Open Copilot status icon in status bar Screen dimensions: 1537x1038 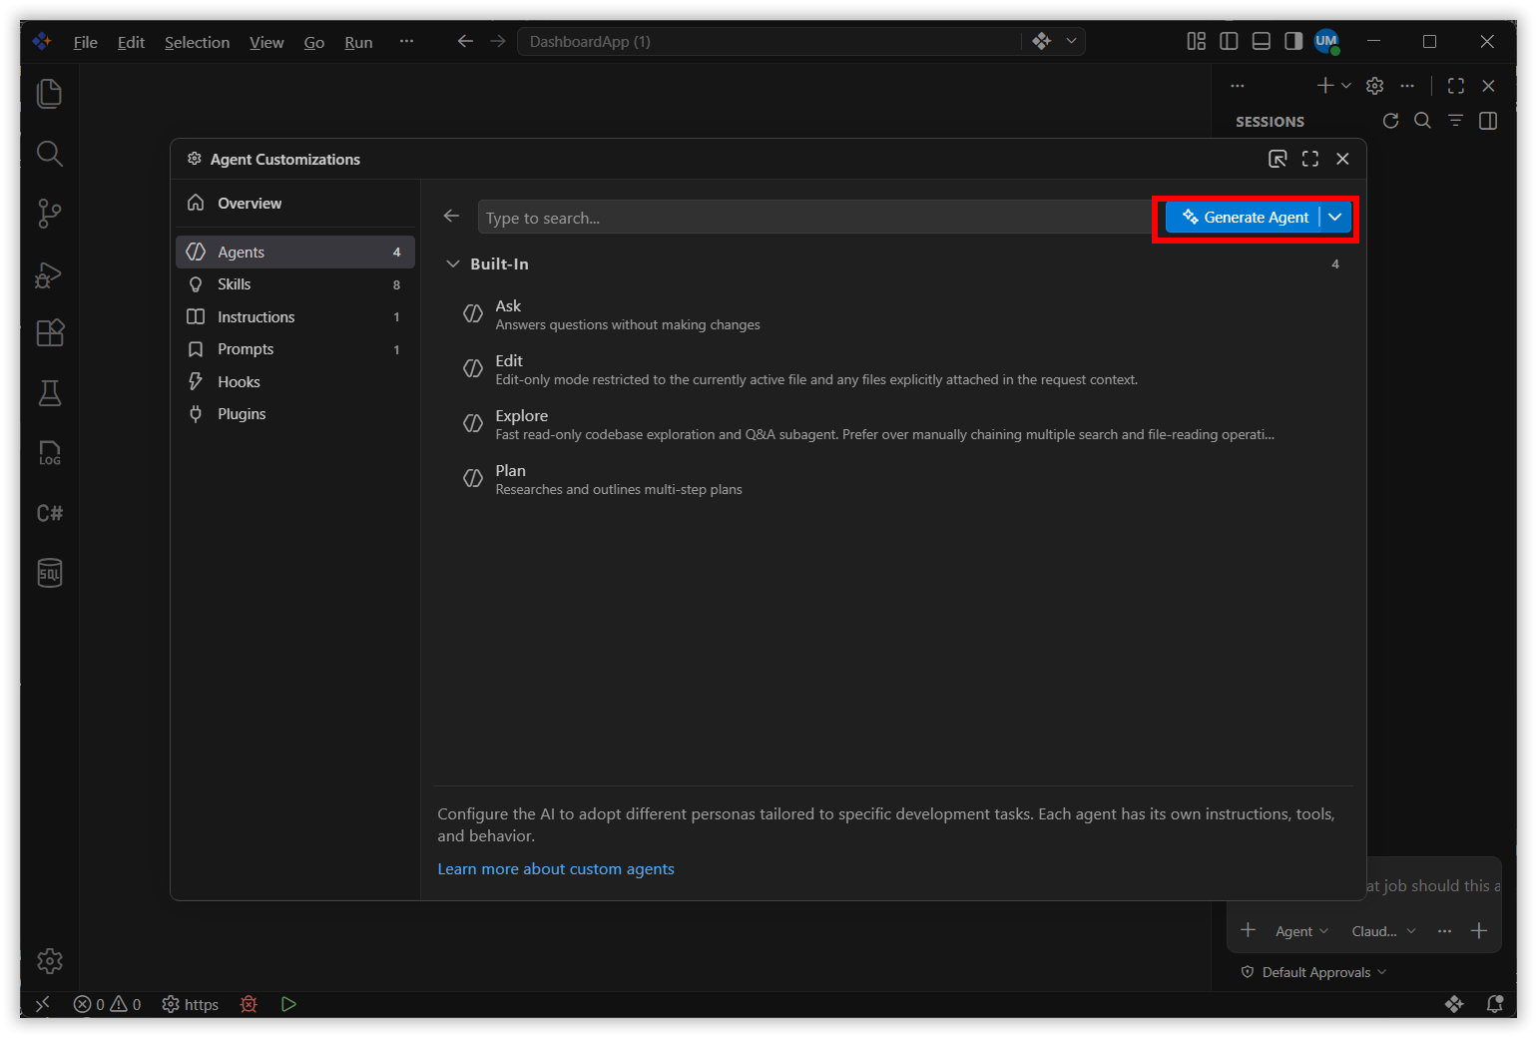pyautogui.click(x=1454, y=1004)
